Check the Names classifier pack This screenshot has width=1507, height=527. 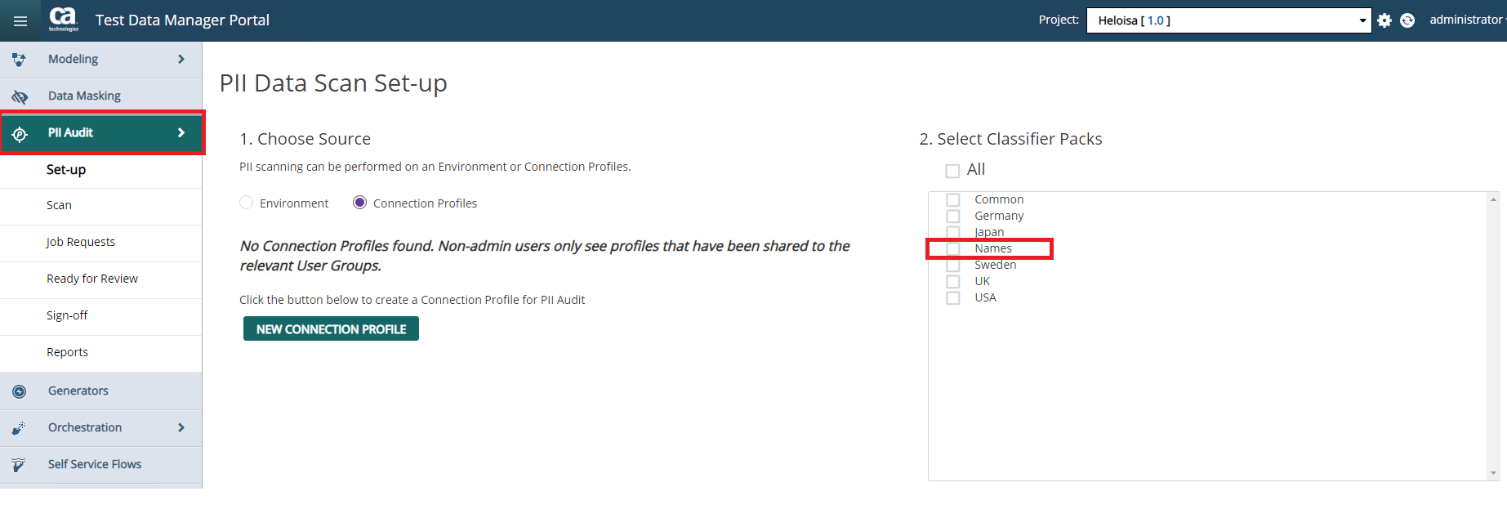[953, 248]
